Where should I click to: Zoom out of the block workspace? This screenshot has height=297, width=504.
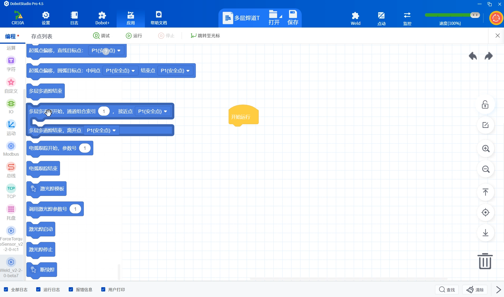click(x=486, y=169)
